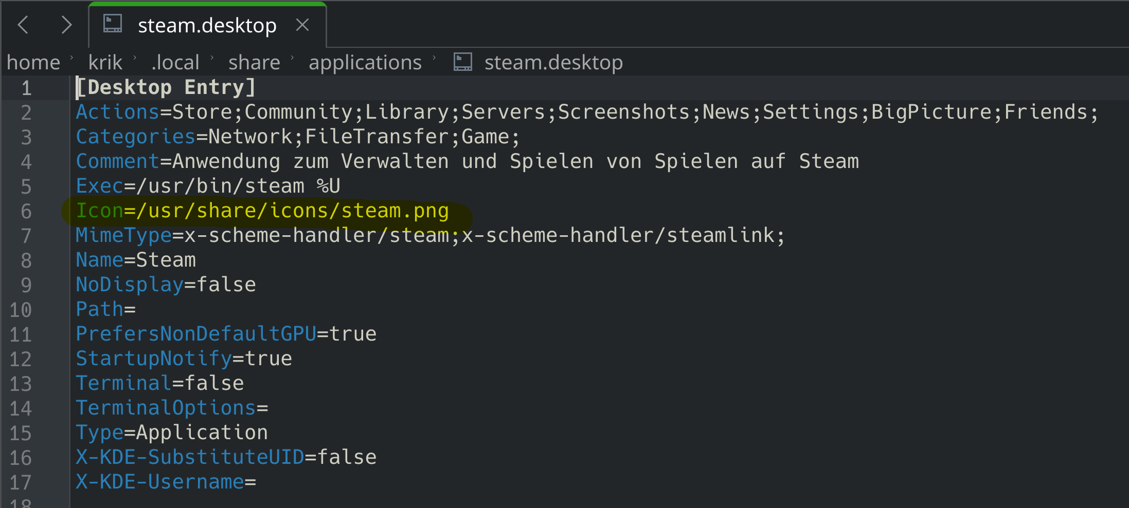This screenshot has width=1129, height=508.
Task: Close the steam.desktop tab
Action: coord(302,25)
